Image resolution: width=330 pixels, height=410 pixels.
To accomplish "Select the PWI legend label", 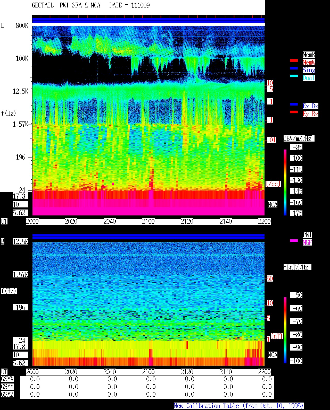I will (x=307, y=235).
